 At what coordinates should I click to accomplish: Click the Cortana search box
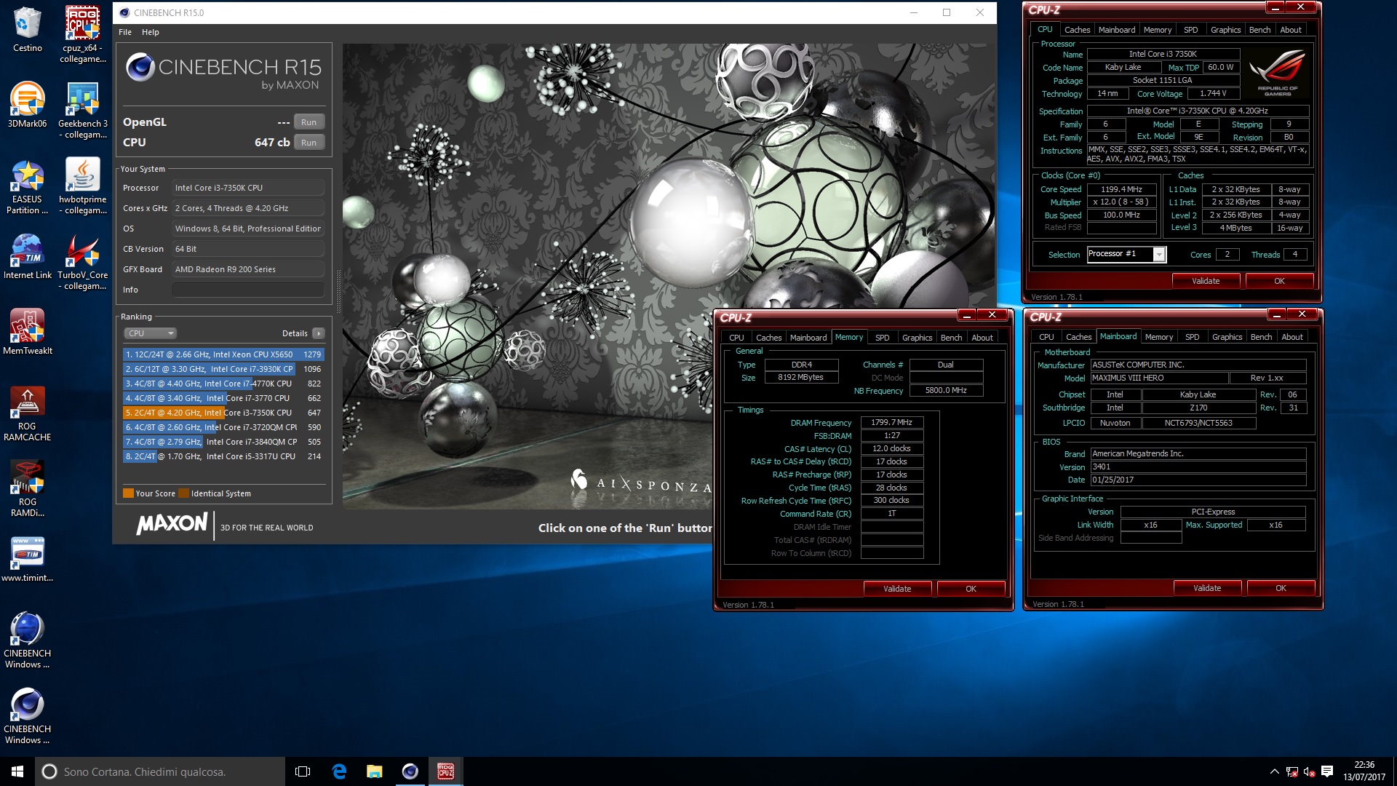point(160,771)
